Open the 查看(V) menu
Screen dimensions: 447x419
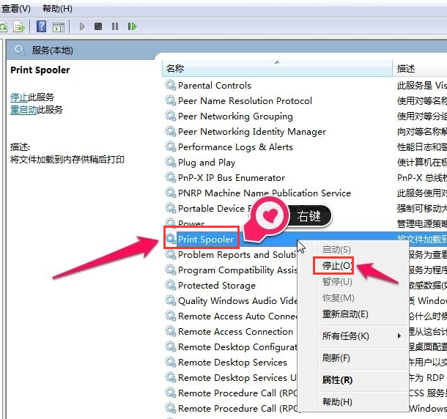click(x=15, y=9)
